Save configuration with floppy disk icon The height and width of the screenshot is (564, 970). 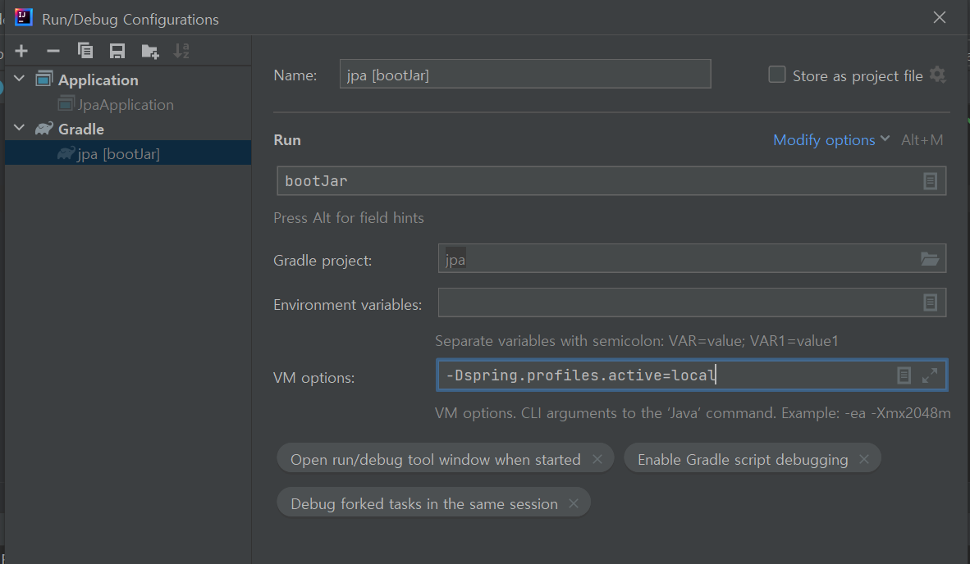[117, 51]
